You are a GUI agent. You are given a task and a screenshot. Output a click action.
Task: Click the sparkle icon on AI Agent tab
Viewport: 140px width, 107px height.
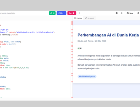tap(86, 18)
